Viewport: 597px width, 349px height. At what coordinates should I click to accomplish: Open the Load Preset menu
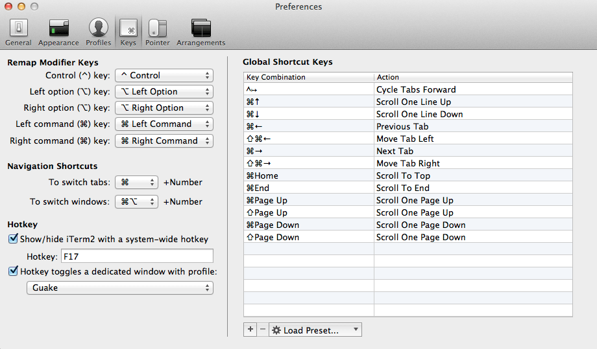[315, 330]
